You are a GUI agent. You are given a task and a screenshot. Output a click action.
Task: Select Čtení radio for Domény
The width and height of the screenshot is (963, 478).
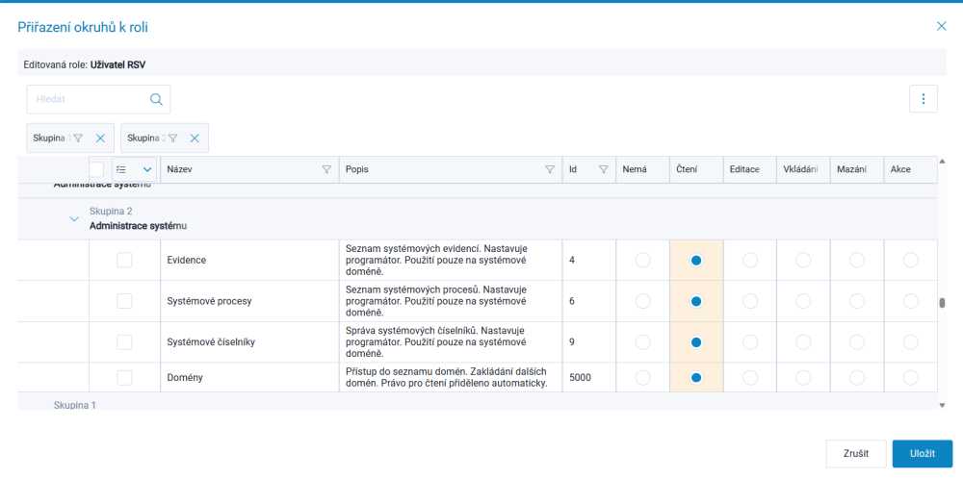(696, 377)
